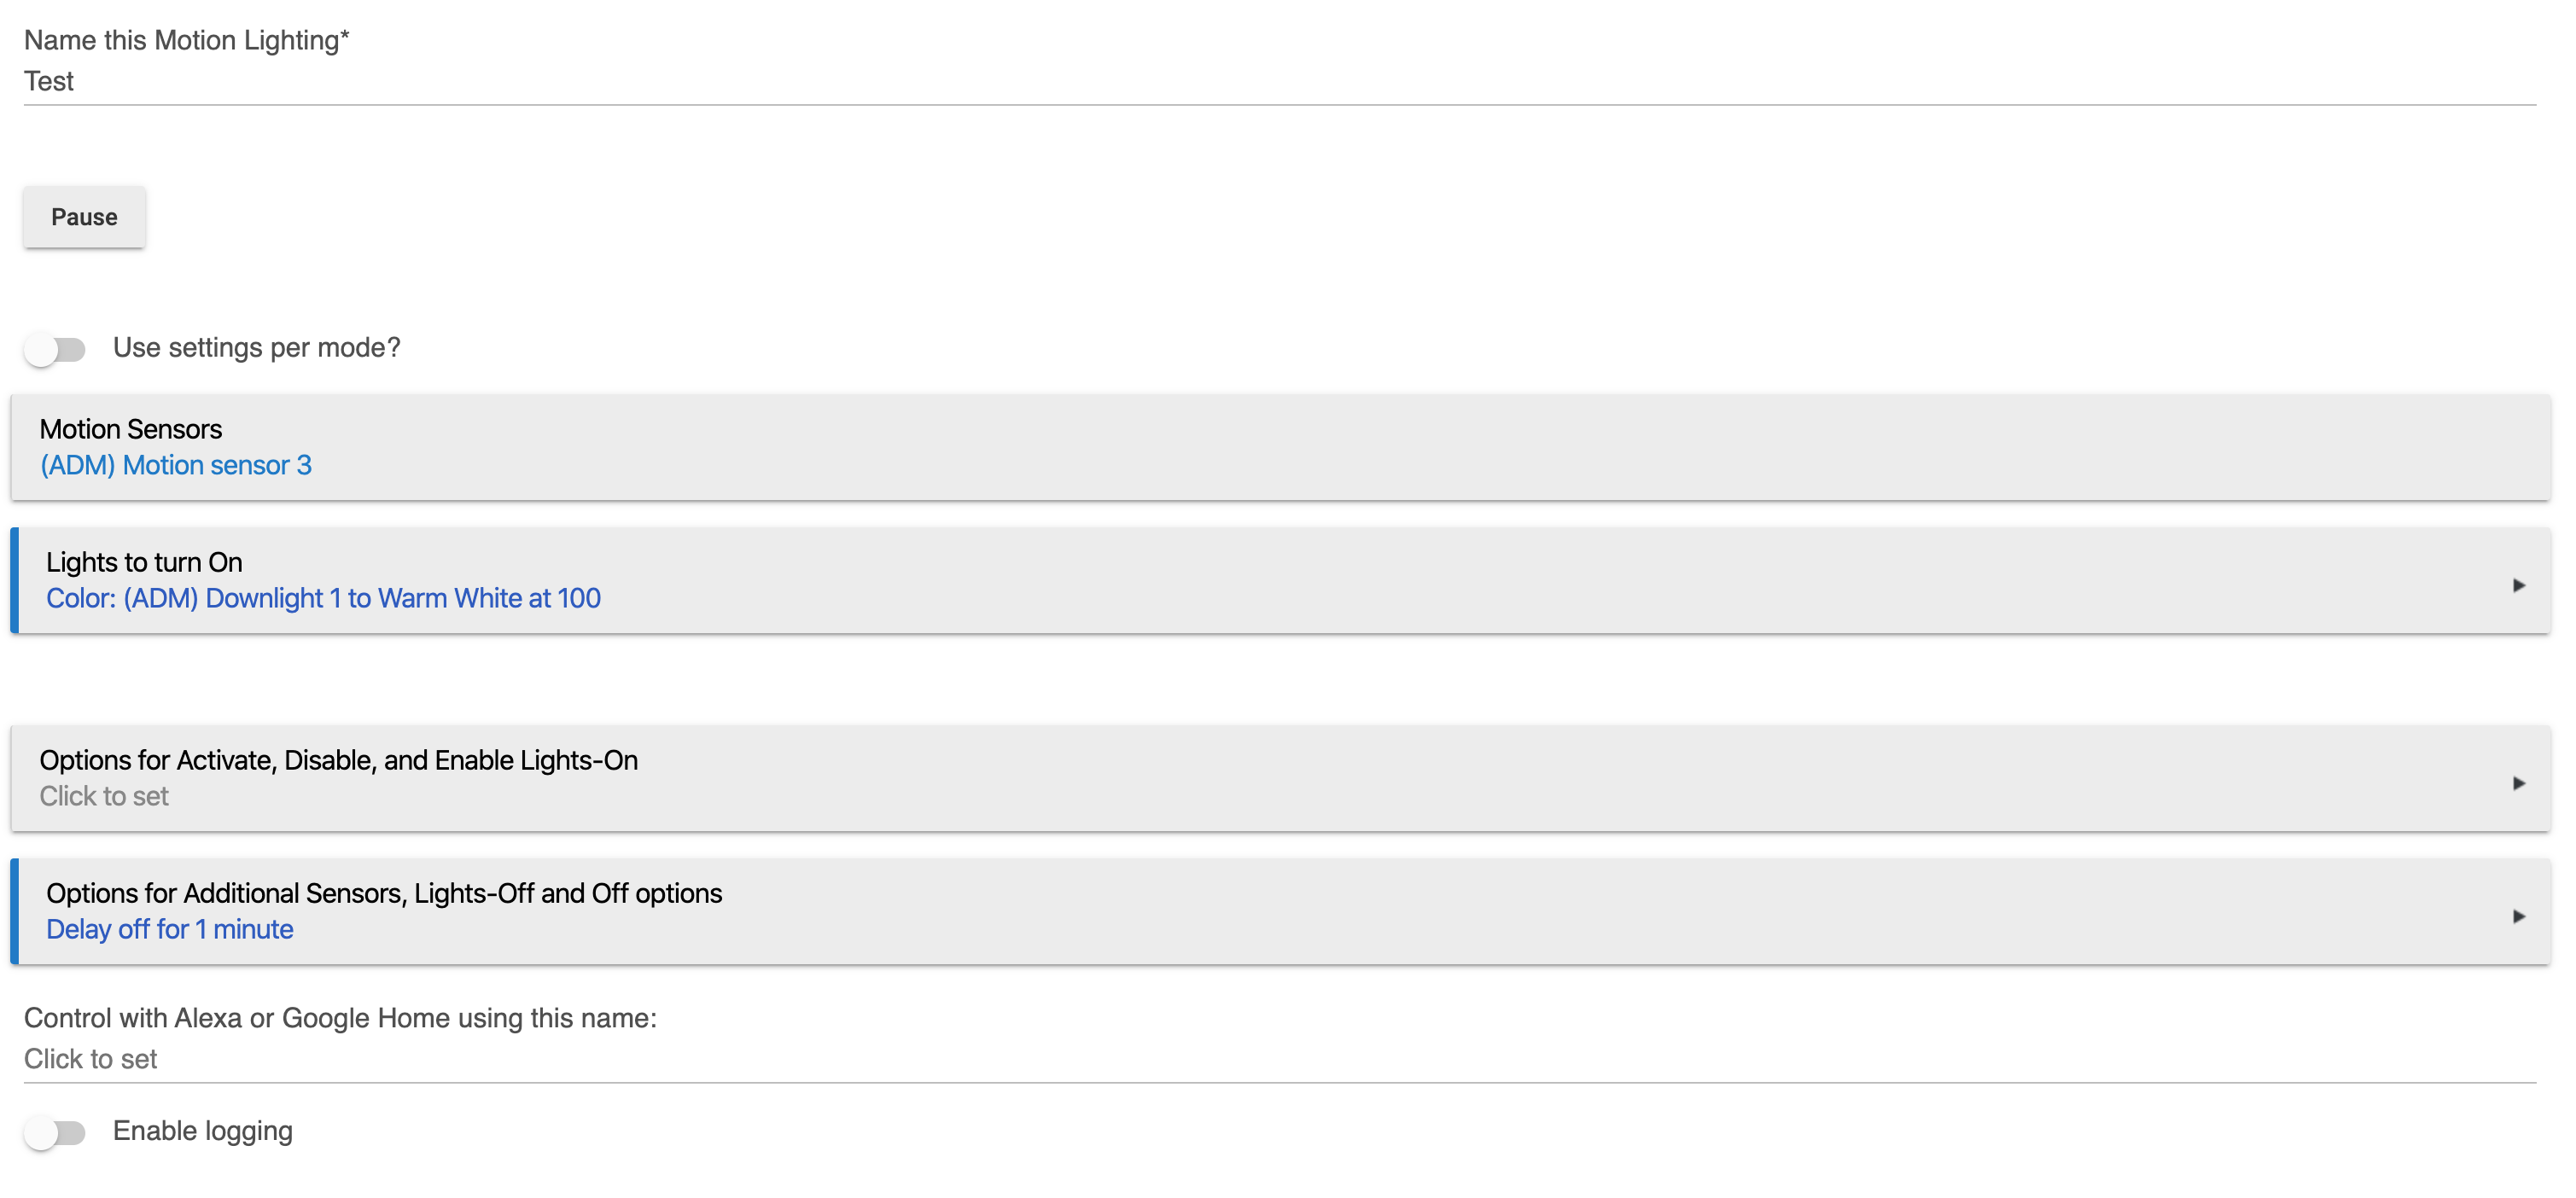This screenshot has width=2576, height=1198.
Task: Click the Delay off for 1 minute link
Action: (170, 929)
